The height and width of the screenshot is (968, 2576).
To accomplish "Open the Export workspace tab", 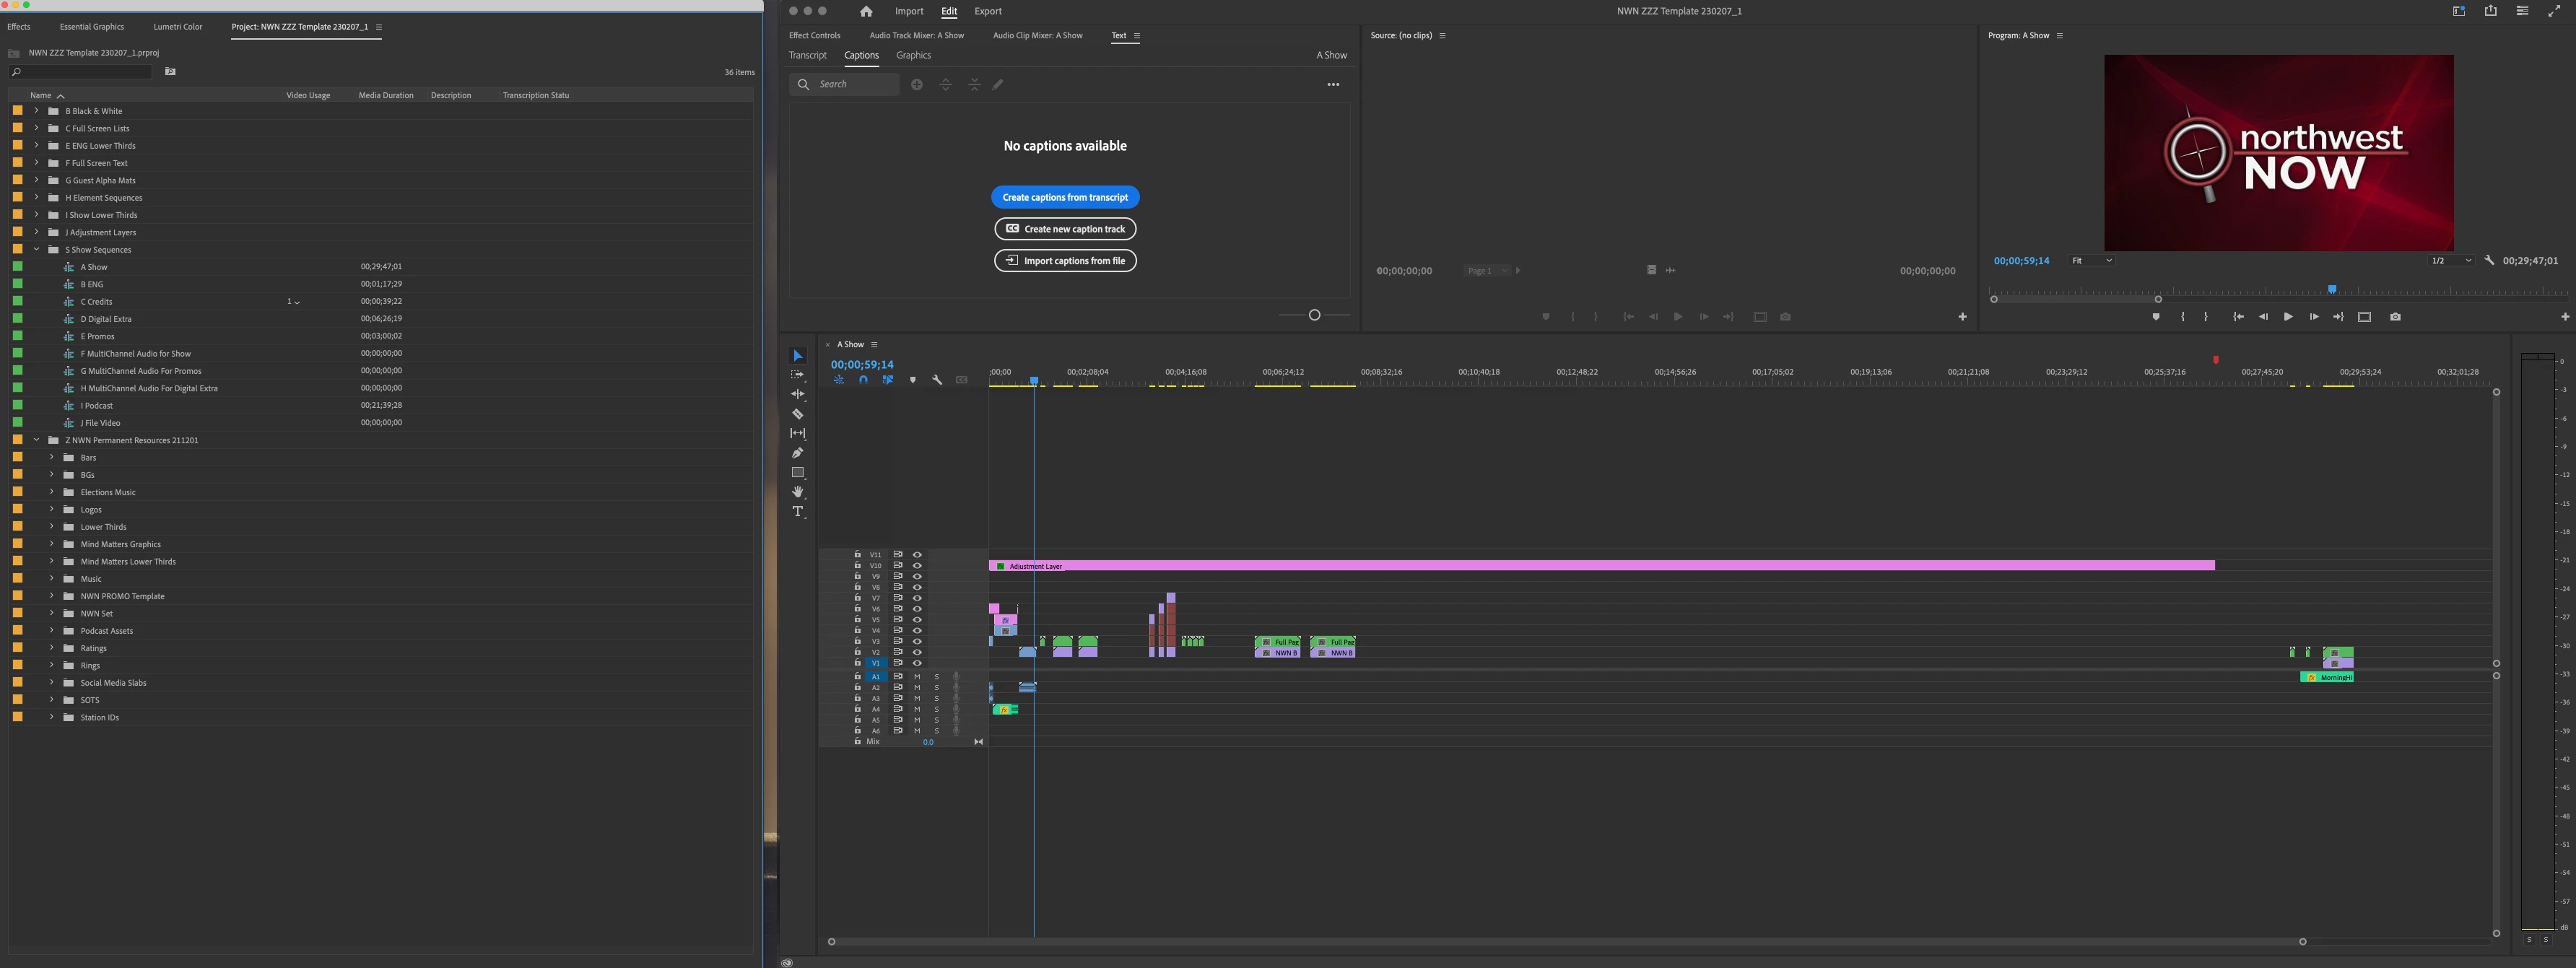I will pyautogui.click(x=987, y=11).
